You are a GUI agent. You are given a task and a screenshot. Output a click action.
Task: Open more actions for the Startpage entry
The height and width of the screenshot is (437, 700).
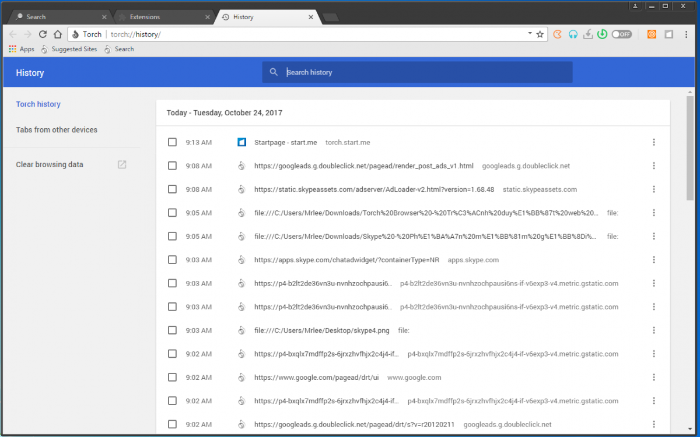654,142
